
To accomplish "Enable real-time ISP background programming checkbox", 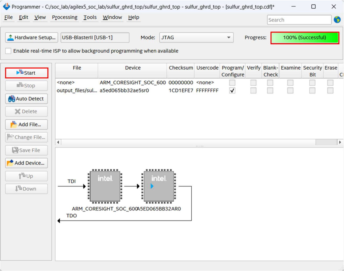I will point(8,51).
